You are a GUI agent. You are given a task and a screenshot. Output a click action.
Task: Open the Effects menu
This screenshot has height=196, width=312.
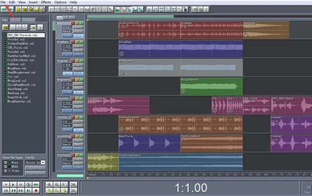46,2
